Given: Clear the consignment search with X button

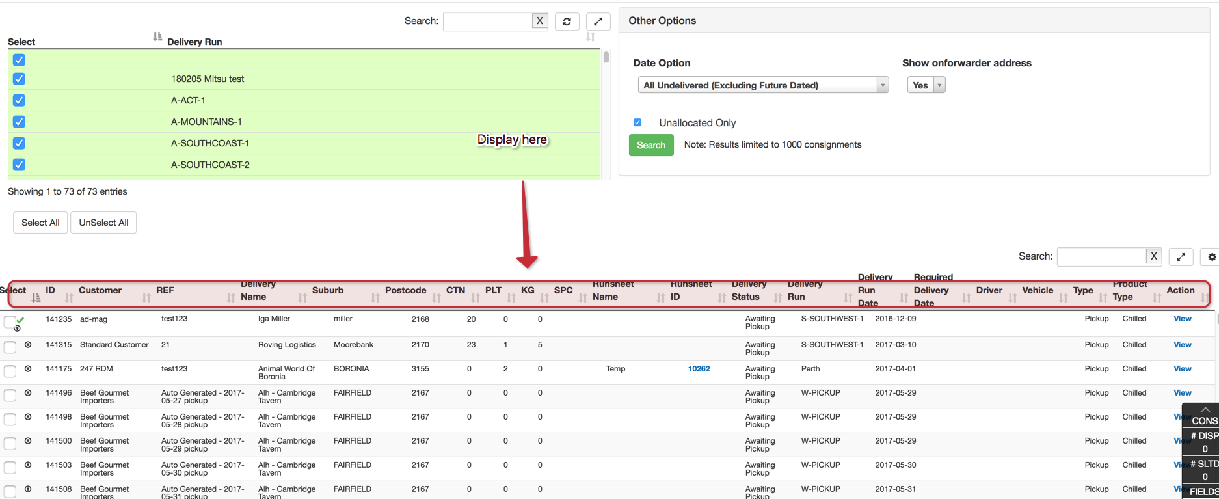Looking at the screenshot, I should (1153, 256).
